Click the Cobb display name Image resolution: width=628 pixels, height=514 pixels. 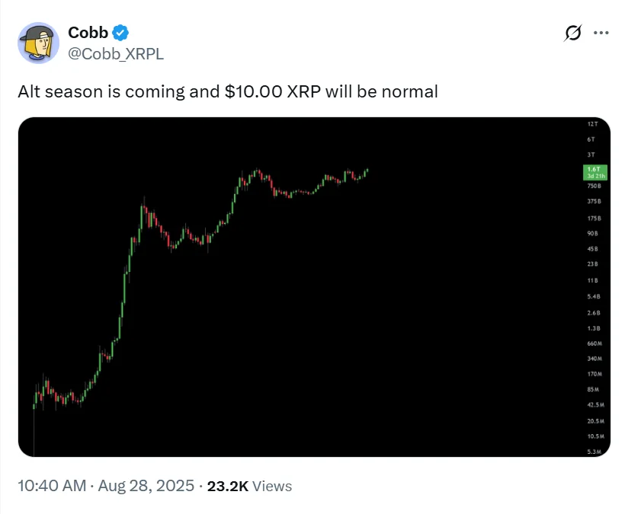88,33
